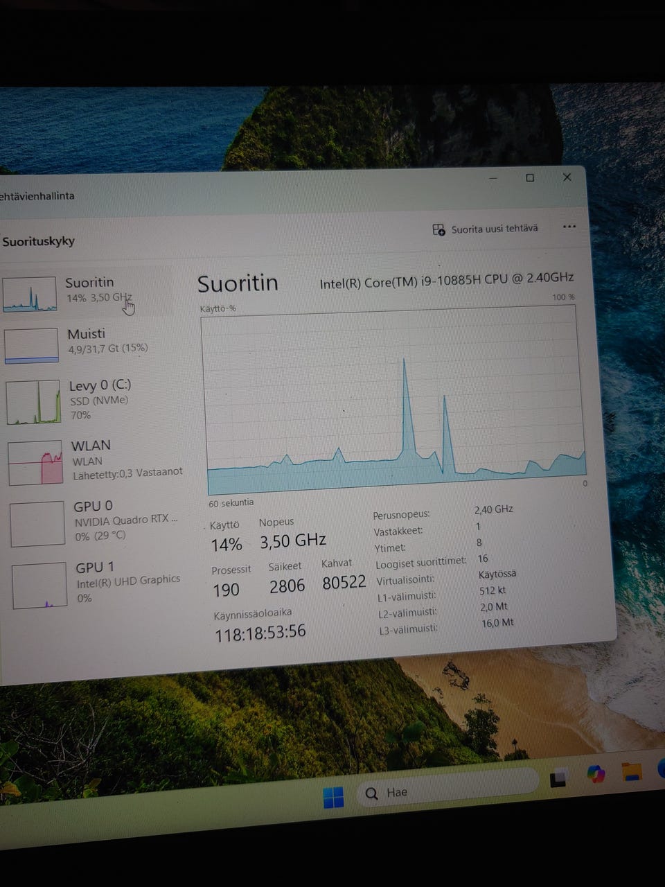
Task: Click the Suoritin mini graph thumbnail
Action: pyautogui.click(x=29, y=294)
